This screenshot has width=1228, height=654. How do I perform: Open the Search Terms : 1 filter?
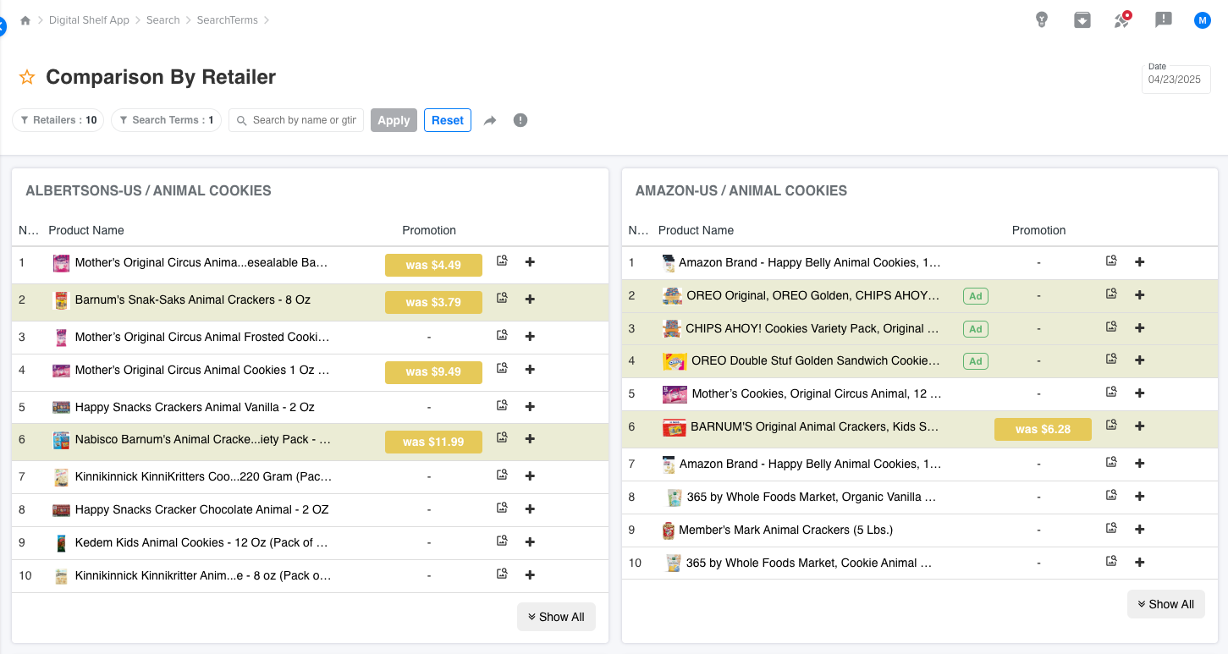coord(166,120)
